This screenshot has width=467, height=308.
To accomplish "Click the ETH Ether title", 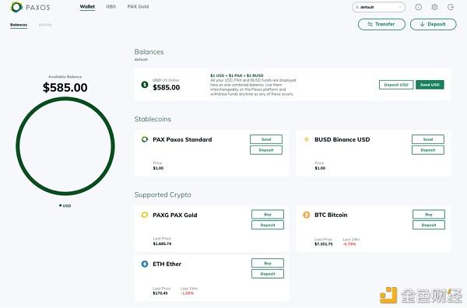I will (x=167, y=264).
